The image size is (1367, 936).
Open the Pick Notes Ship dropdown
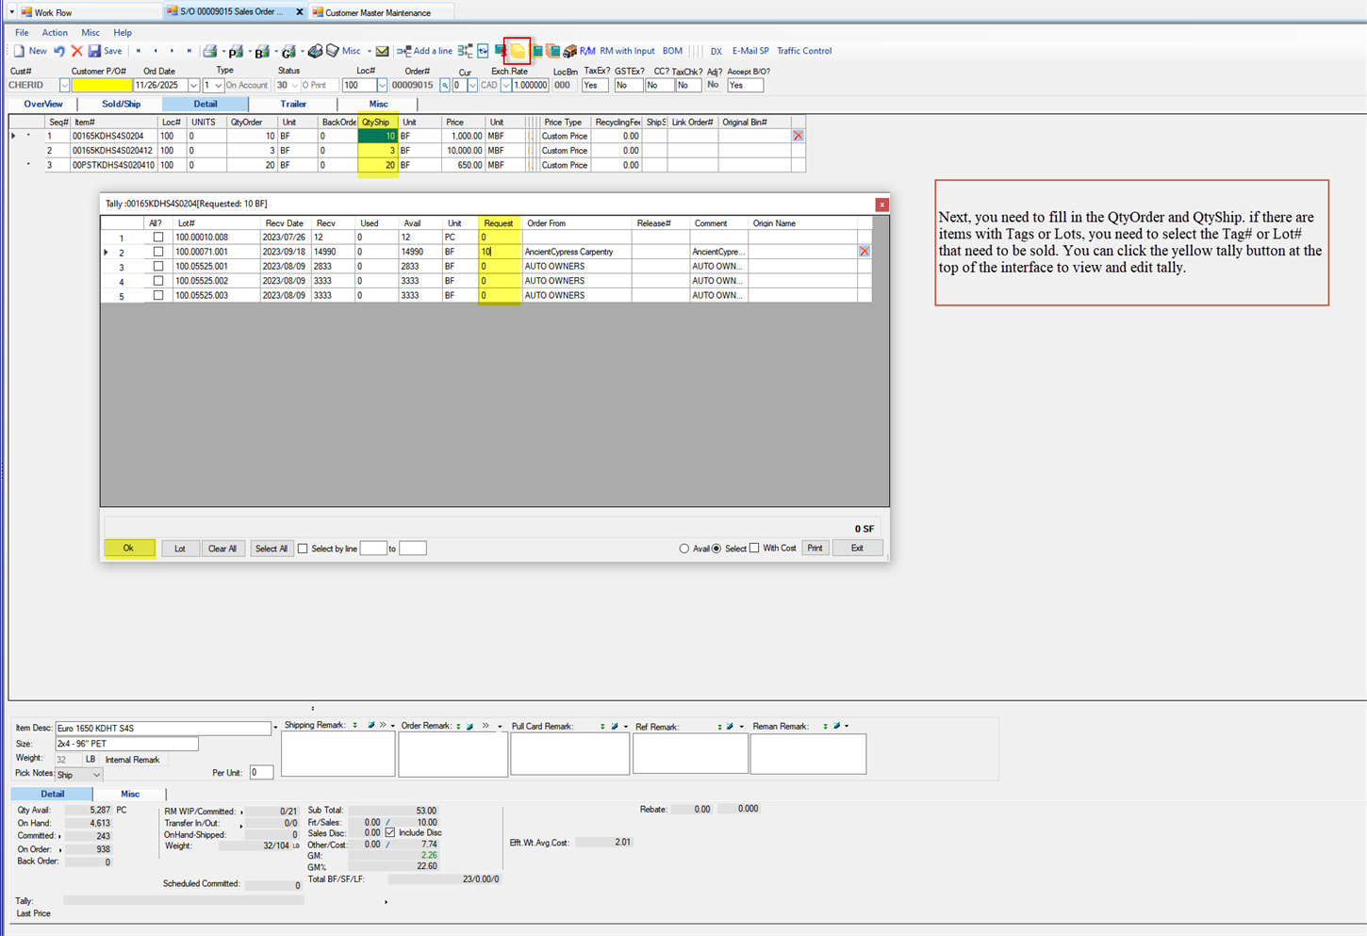pos(94,774)
